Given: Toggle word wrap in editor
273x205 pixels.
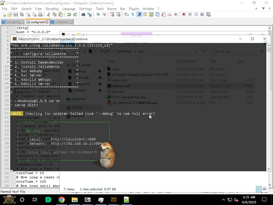Looking at the screenshot, I should (126, 14).
